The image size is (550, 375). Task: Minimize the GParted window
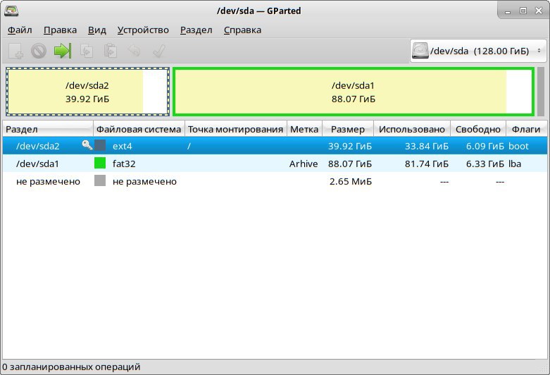508,11
